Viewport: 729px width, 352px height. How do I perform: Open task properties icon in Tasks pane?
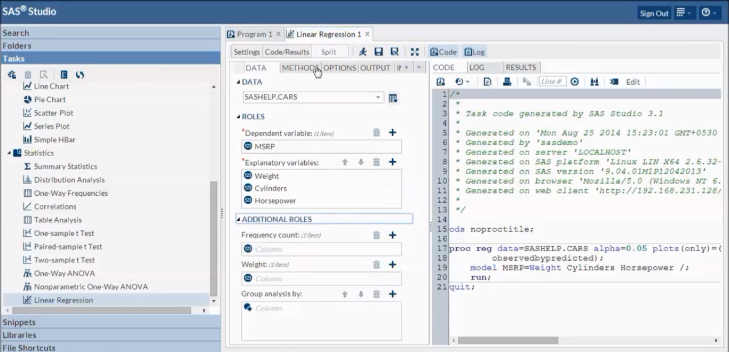(64, 75)
